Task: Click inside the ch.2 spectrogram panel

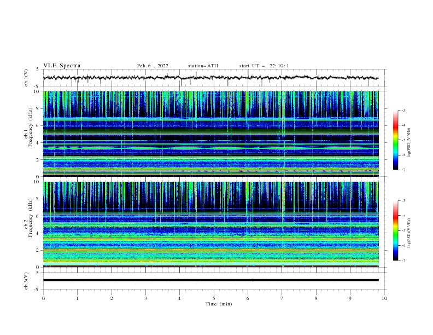Action: pos(210,224)
